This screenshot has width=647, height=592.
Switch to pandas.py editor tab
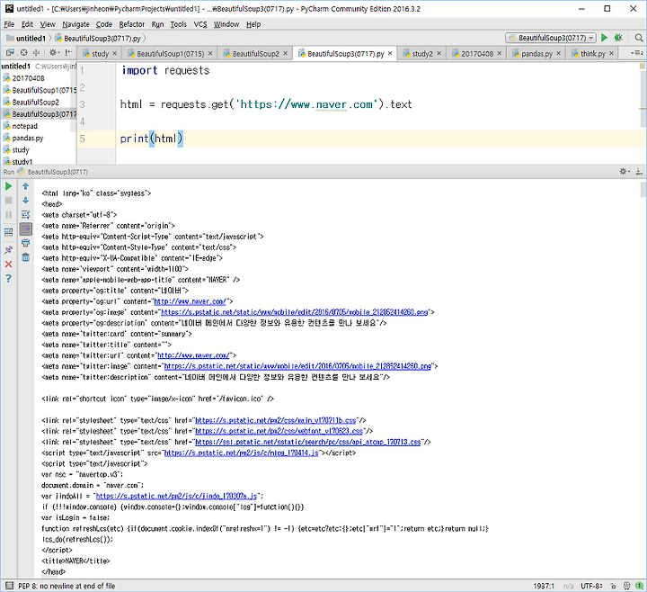(x=536, y=53)
